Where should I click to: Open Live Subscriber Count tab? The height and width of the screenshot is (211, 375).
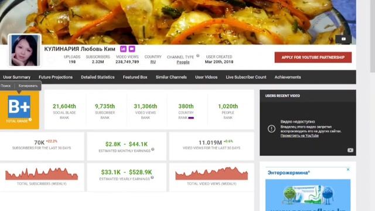click(x=246, y=77)
